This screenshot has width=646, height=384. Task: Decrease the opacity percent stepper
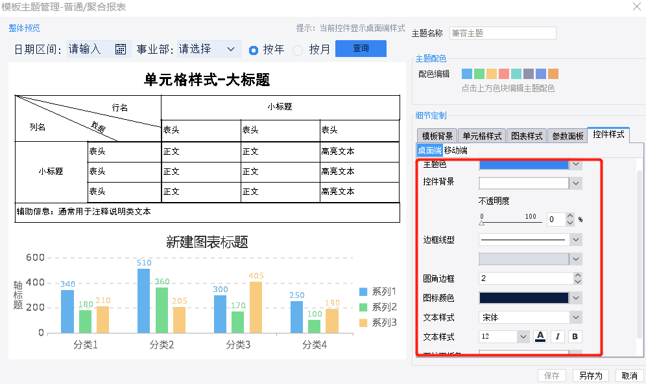click(570, 222)
